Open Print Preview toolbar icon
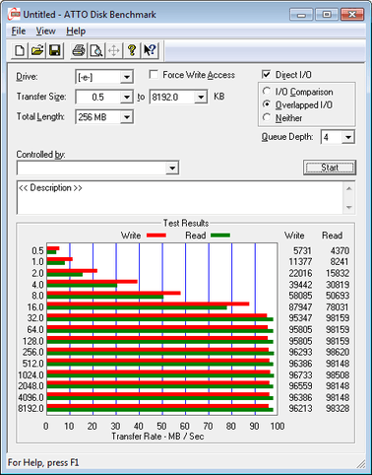Image resolution: width=372 pixels, height=475 pixels. click(96, 50)
